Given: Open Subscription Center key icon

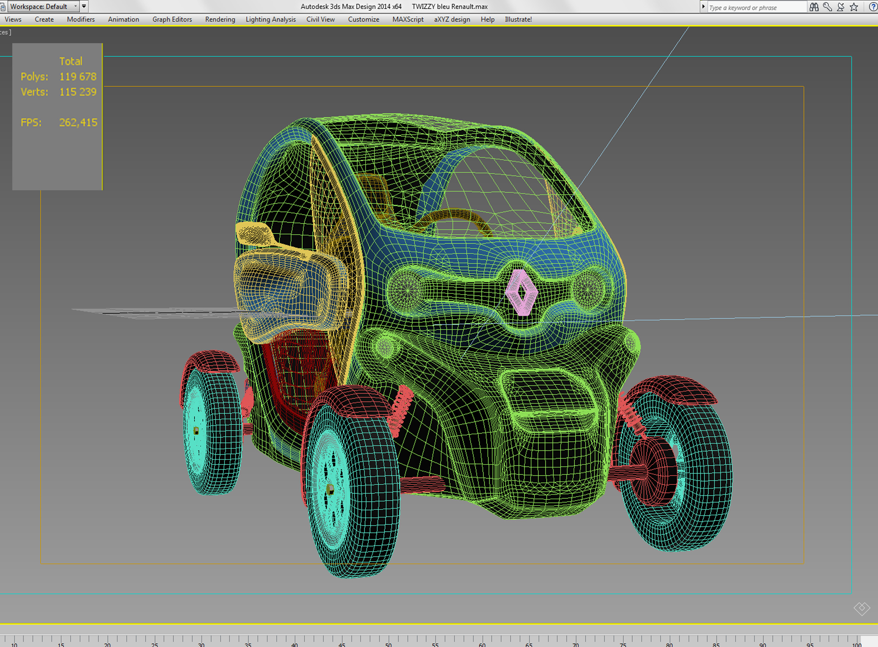Looking at the screenshot, I should (x=827, y=7).
